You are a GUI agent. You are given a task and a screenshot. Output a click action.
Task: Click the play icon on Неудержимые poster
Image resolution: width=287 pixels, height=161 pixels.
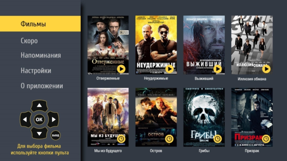(x=169, y=69)
